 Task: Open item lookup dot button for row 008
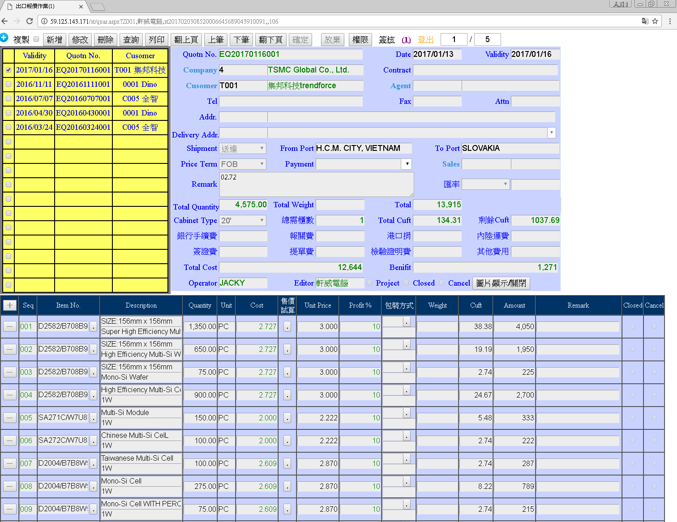(x=93, y=487)
